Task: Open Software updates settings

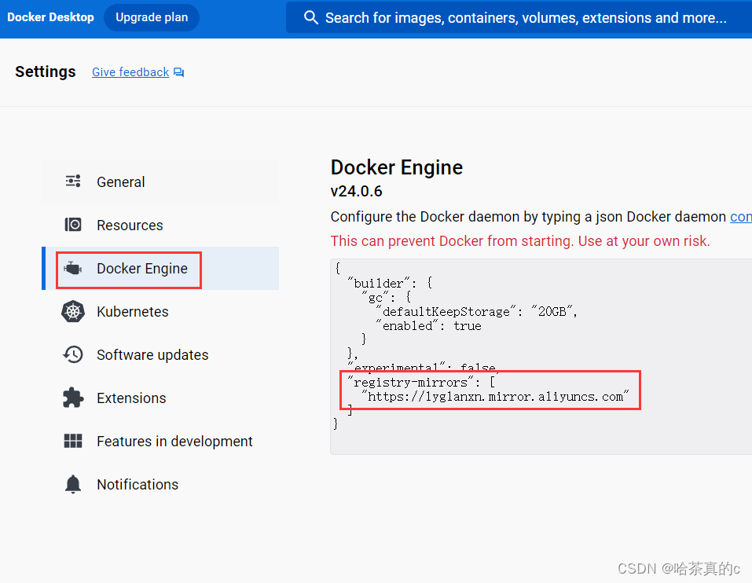Action: click(x=160, y=354)
